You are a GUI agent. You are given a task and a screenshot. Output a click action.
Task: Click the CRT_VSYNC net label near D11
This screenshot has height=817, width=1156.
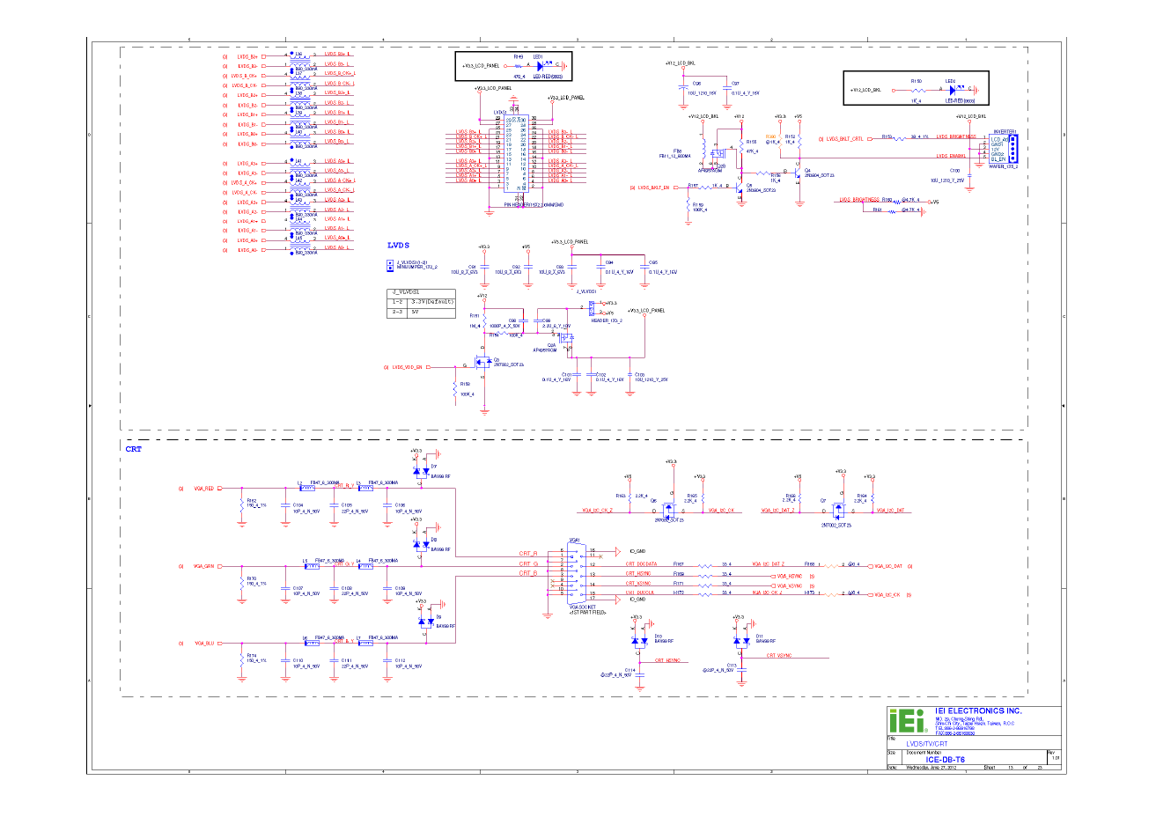(x=779, y=655)
